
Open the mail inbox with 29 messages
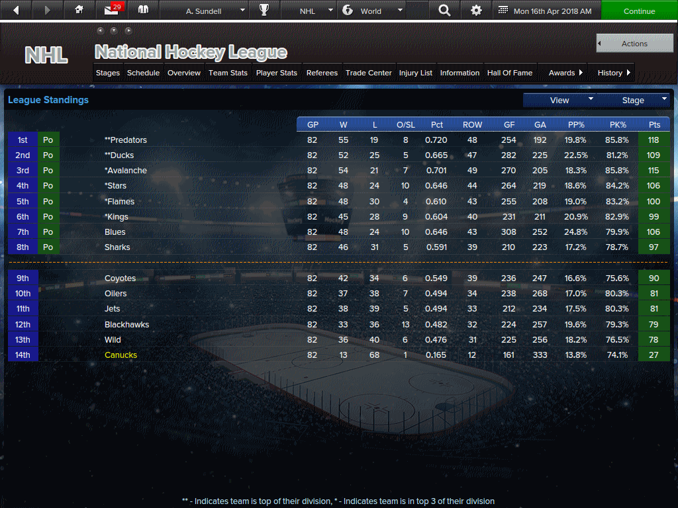pyautogui.click(x=114, y=9)
